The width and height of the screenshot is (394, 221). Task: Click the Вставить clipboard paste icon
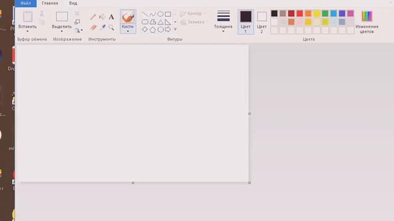point(28,17)
